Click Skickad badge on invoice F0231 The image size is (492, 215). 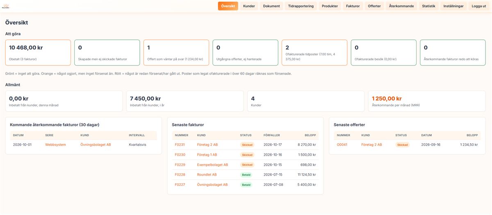[x=247, y=145]
